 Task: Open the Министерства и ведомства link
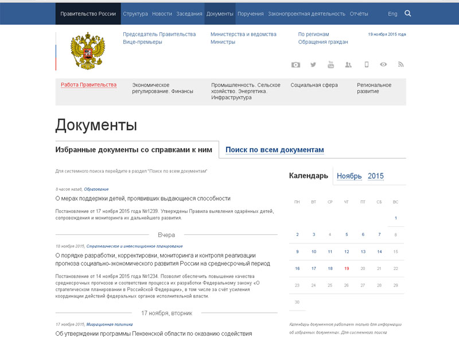pyautogui.click(x=243, y=34)
